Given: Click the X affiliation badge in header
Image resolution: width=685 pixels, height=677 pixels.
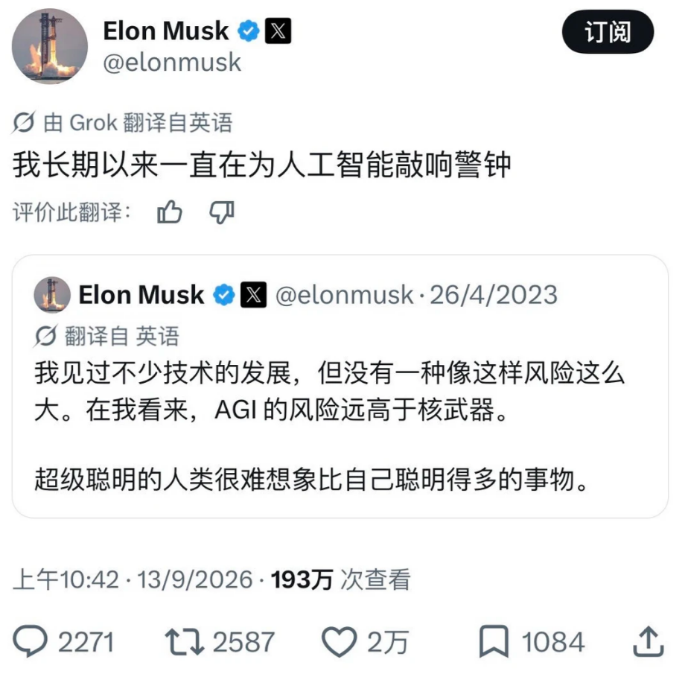Looking at the screenshot, I should click(x=278, y=31).
